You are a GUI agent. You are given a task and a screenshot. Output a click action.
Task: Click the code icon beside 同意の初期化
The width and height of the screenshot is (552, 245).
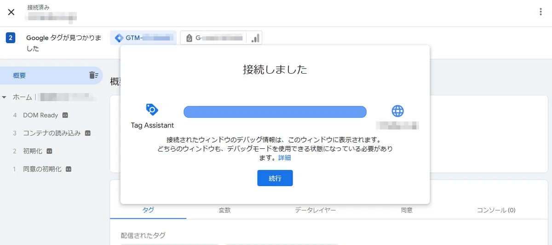69,169
